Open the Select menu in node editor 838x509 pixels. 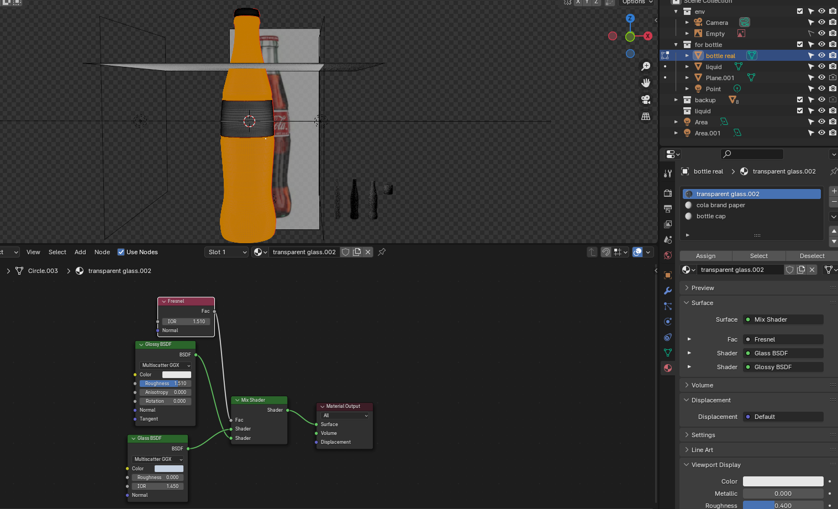coord(57,252)
